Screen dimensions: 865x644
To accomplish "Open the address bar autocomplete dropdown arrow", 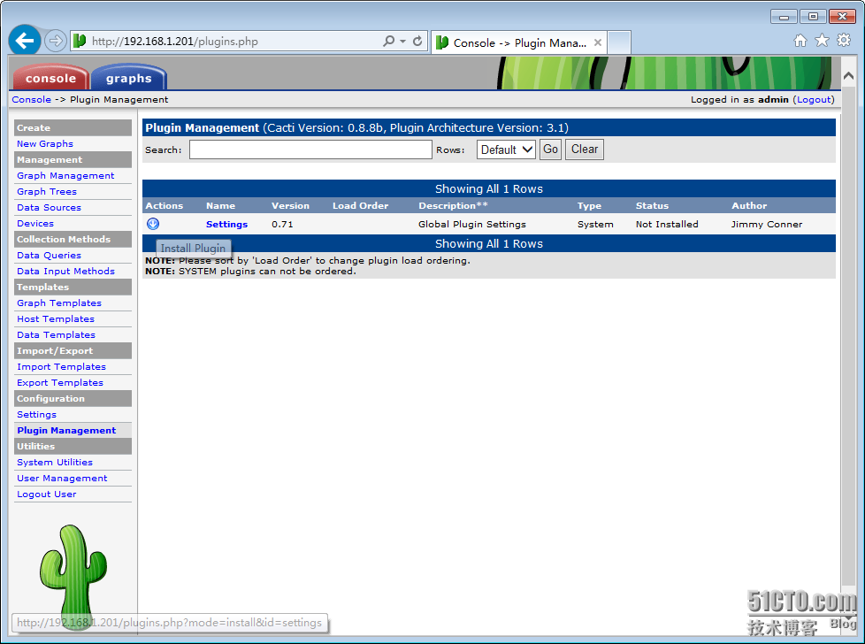I will click(x=402, y=41).
